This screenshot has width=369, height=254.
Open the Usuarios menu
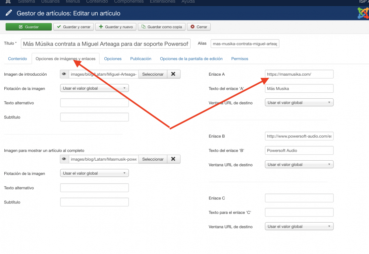click(50, 1)
